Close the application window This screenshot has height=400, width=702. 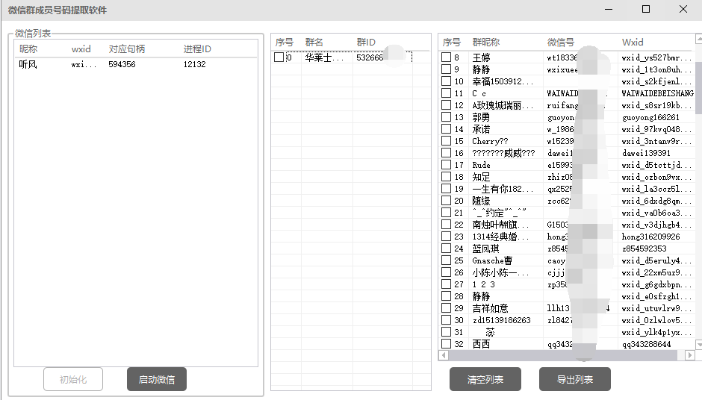coord(683,10)
